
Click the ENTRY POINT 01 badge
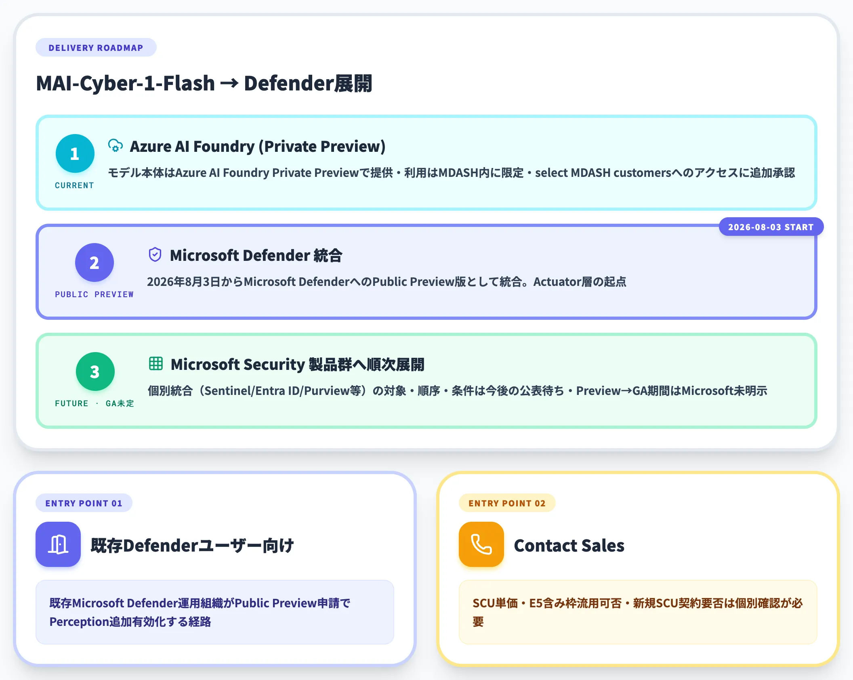pyautogui.click(x=84, y=503)
